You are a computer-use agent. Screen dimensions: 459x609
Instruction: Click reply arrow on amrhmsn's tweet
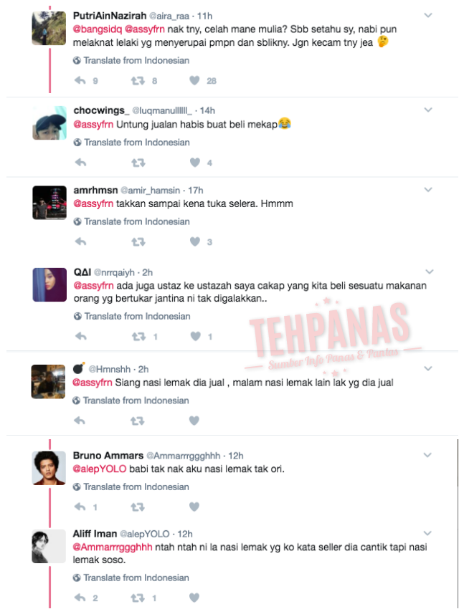(x=80, y=241)
